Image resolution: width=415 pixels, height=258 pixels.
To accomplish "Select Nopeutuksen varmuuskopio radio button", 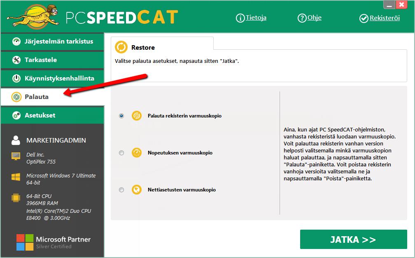I will [x=121, y=153].
